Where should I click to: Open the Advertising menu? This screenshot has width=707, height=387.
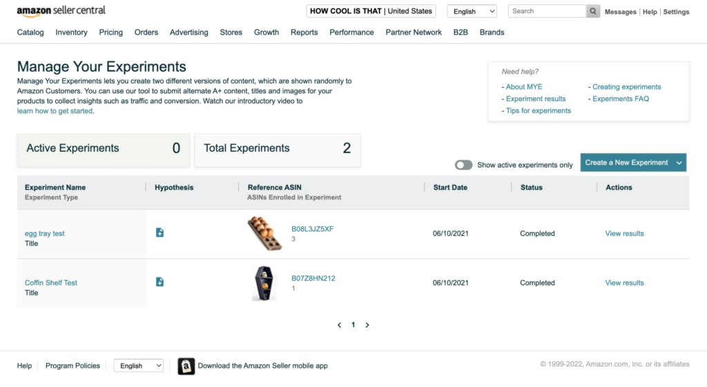(x=188, y=32)
